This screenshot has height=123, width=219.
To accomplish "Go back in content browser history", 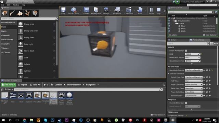I will [x=44, y=85].
